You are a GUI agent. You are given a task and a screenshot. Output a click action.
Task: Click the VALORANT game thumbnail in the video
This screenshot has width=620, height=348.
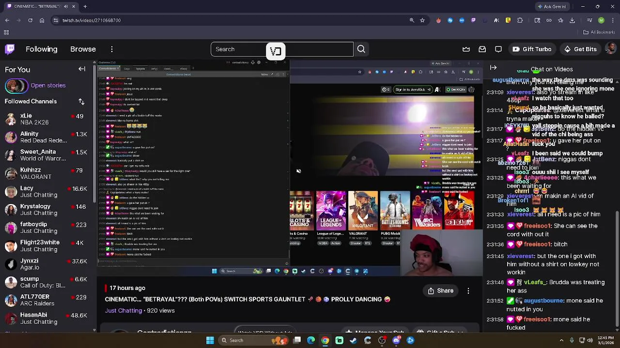pos(363,210)
